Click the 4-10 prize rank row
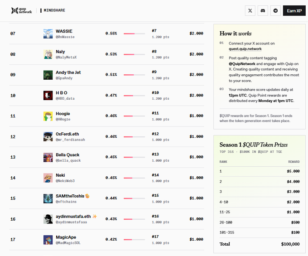The width and height of the screenshot is (308, 256). (260, 202)
